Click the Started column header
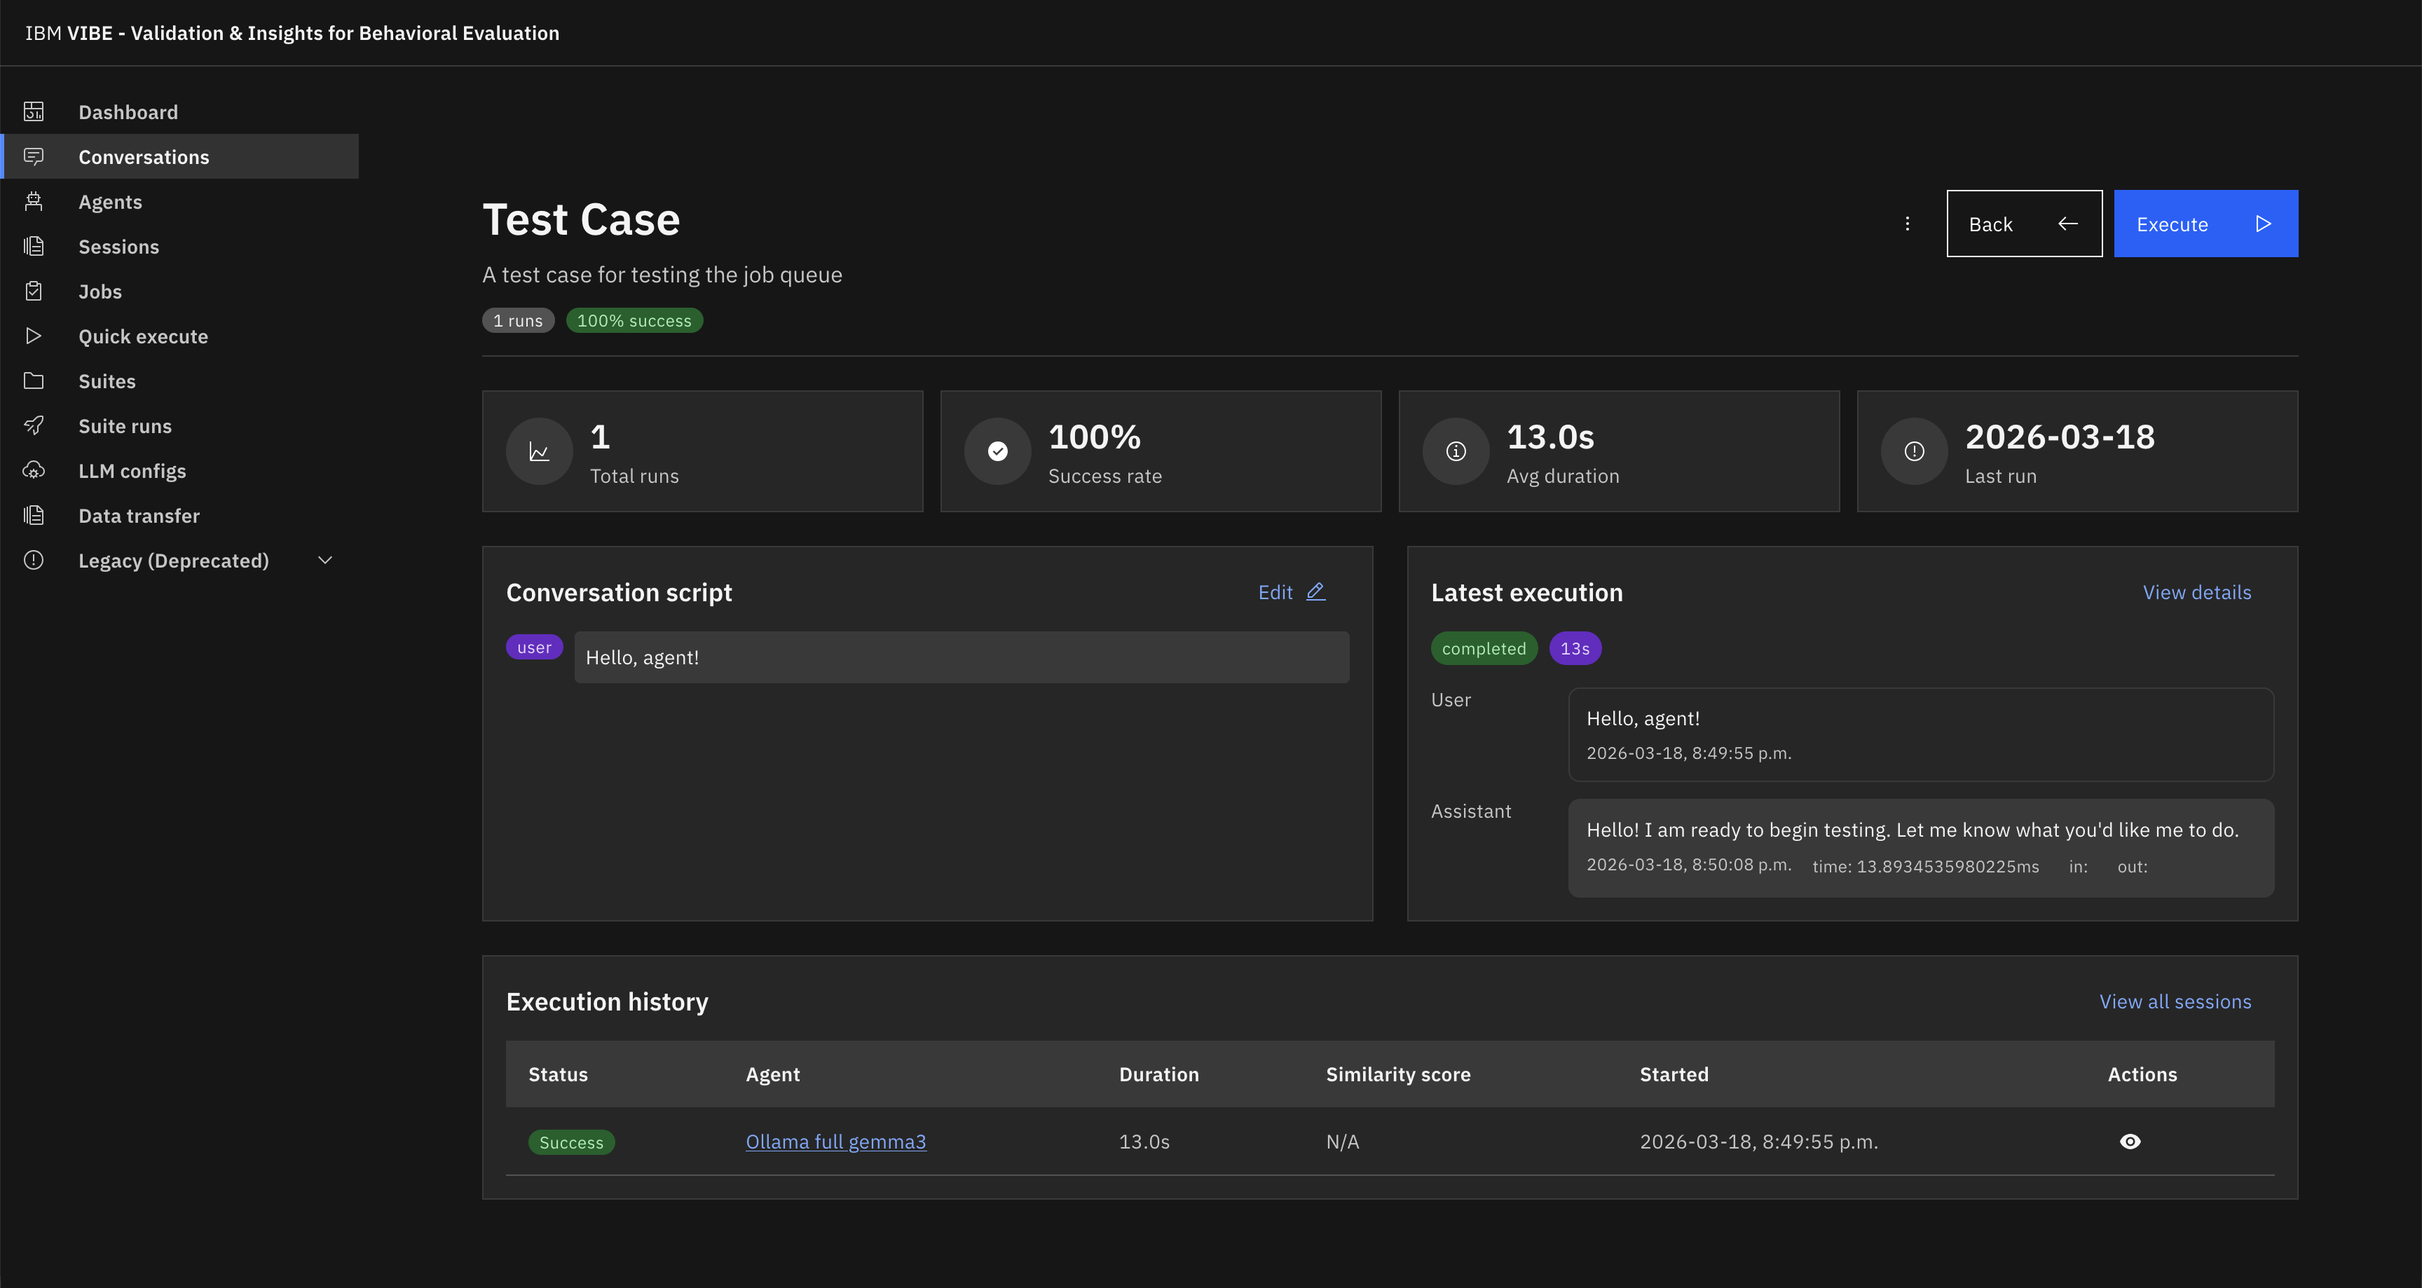Image resolution: width=2422 pixels, height=1288 pixels. coord(1674,1074)
